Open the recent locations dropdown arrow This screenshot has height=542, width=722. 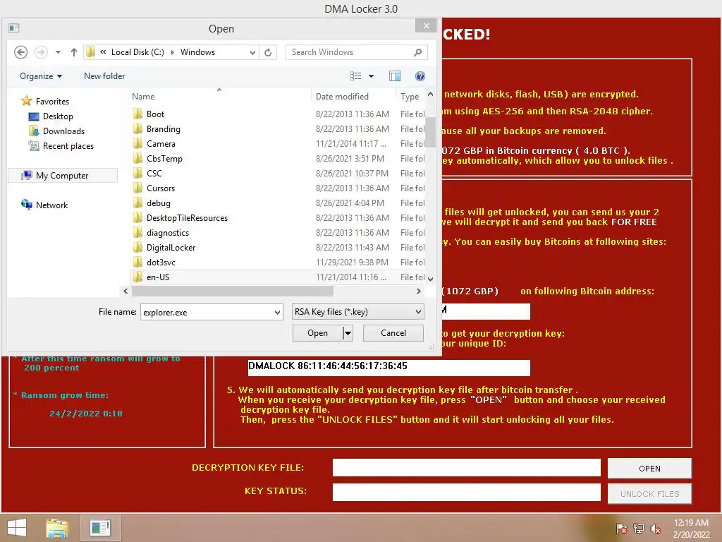click(x=58, y=52)
